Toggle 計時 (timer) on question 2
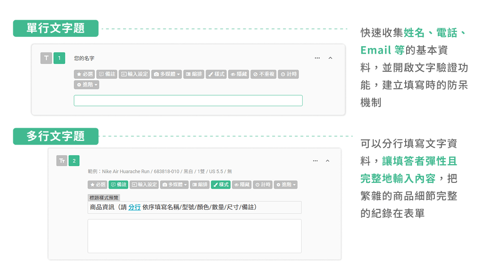 (262, 185)
